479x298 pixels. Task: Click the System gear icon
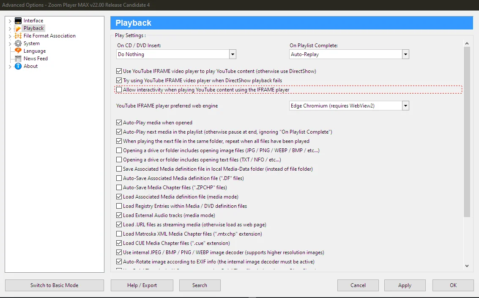(x=18, y=43)
